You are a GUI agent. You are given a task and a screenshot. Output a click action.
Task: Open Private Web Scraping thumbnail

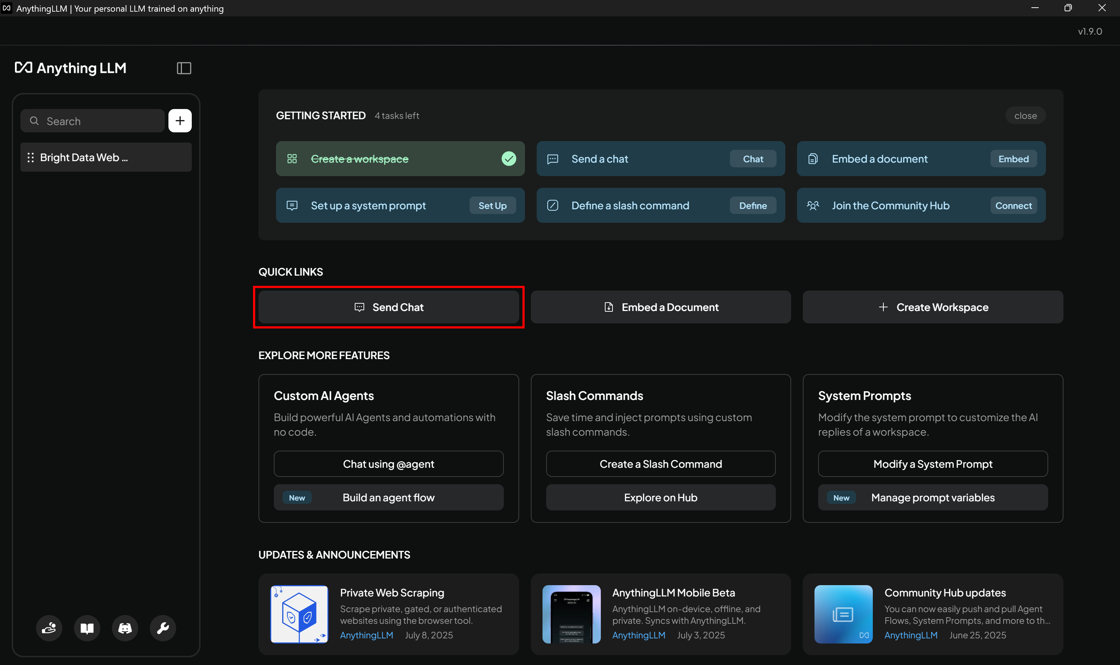click(x=299, y=614)
